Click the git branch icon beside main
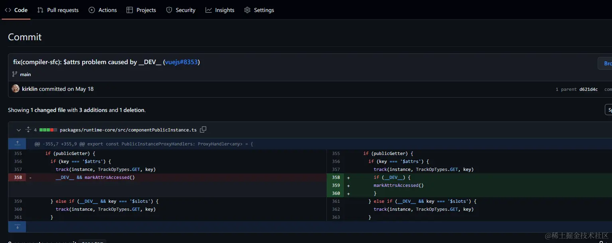 click(15, 74)
